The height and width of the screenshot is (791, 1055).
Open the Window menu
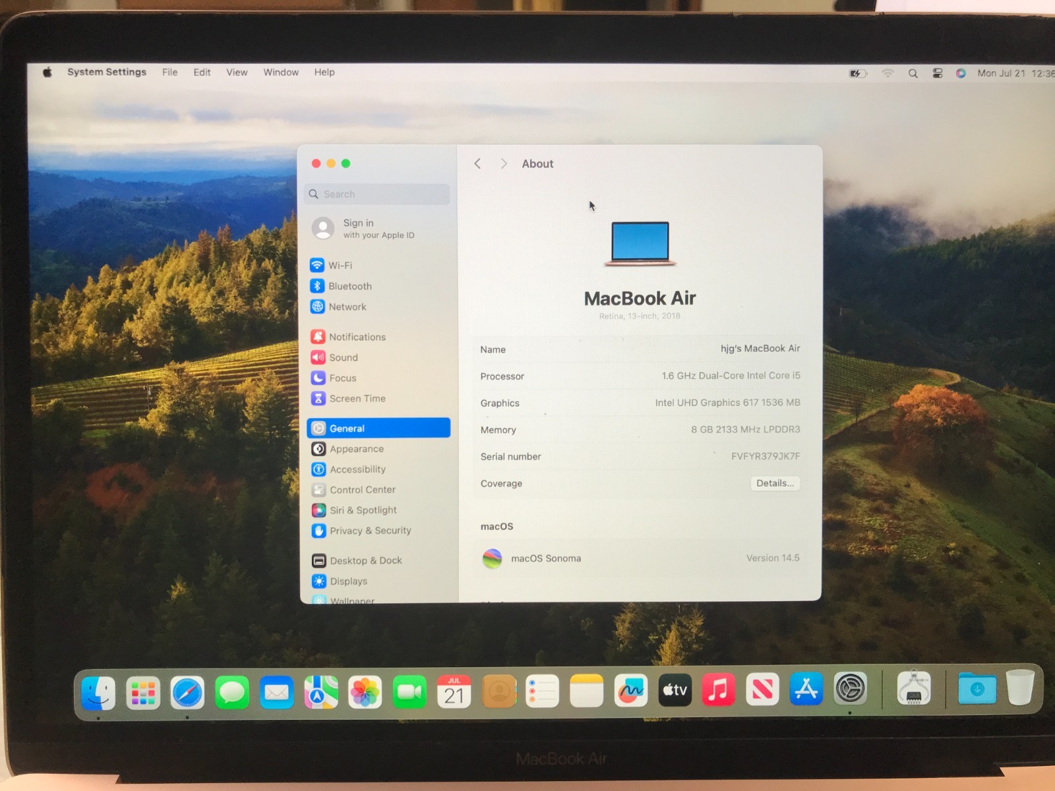(280, 73)
